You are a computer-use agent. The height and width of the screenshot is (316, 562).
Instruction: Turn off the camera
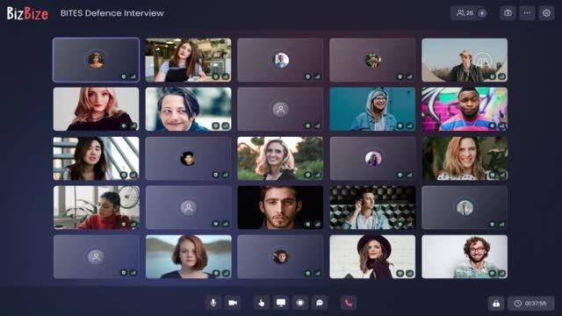233,303
